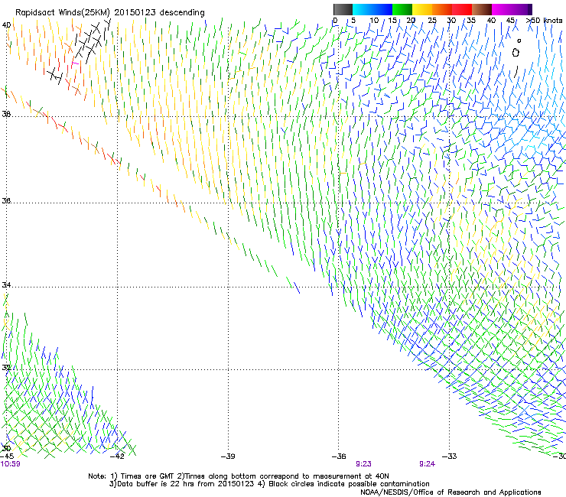The image size is (566, 497).
Task: Click the purple time stamp 9:24
Action: point(427,464)
